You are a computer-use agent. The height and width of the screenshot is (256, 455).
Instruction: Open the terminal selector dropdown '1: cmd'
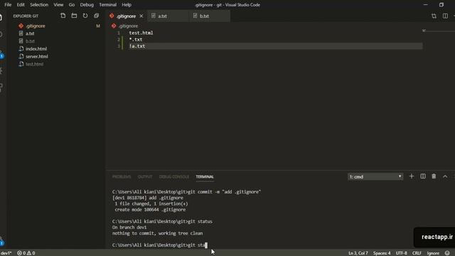tap(375, 176)
